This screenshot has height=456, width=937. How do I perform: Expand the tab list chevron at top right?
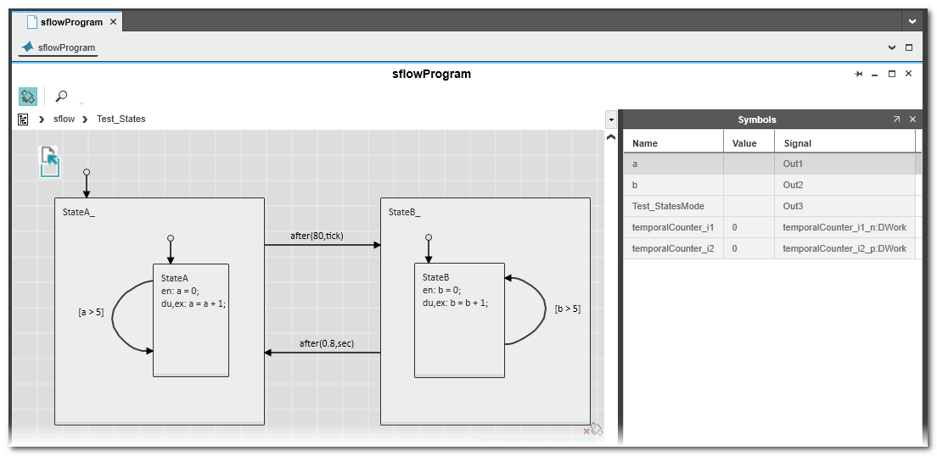coord(912,21)
